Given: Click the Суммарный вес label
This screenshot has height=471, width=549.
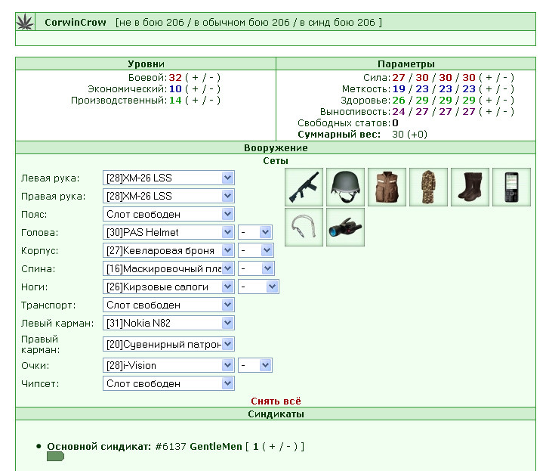Looking at the screenshot, I should pyautogui.click(x=339, y=135).
